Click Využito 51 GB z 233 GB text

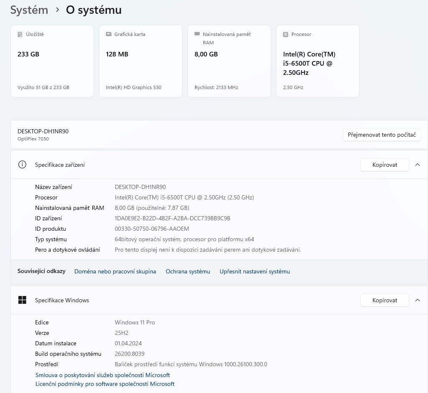[43, 87]
